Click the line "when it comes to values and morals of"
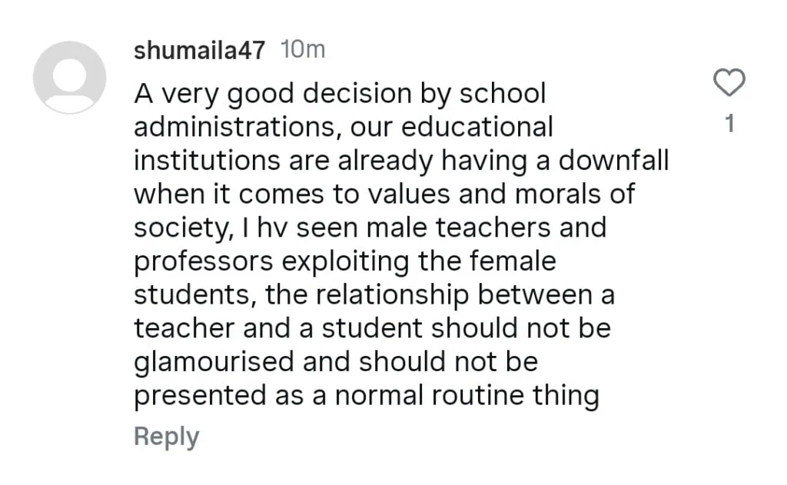The height and width of the screenshot is (485, 787). pyautogui.click(x=384, y=194)
